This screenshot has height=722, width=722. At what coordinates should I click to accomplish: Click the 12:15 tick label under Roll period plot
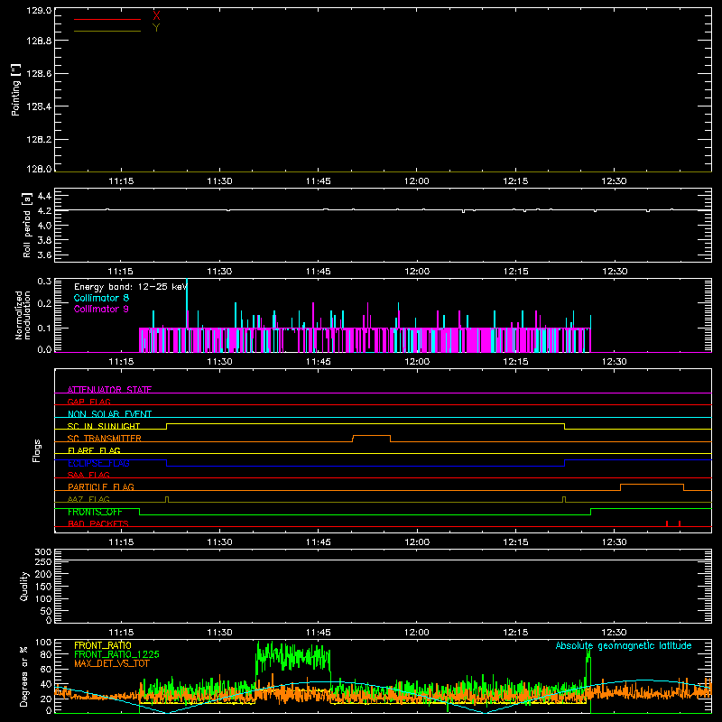click(x=515, y=272)
